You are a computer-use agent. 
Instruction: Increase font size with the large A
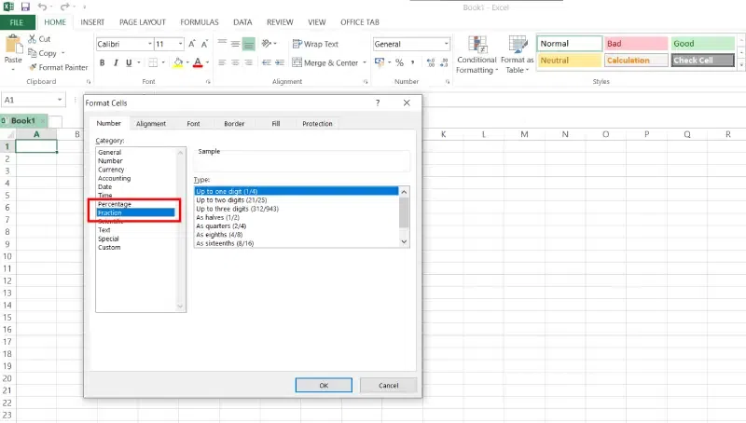(192, 44)
